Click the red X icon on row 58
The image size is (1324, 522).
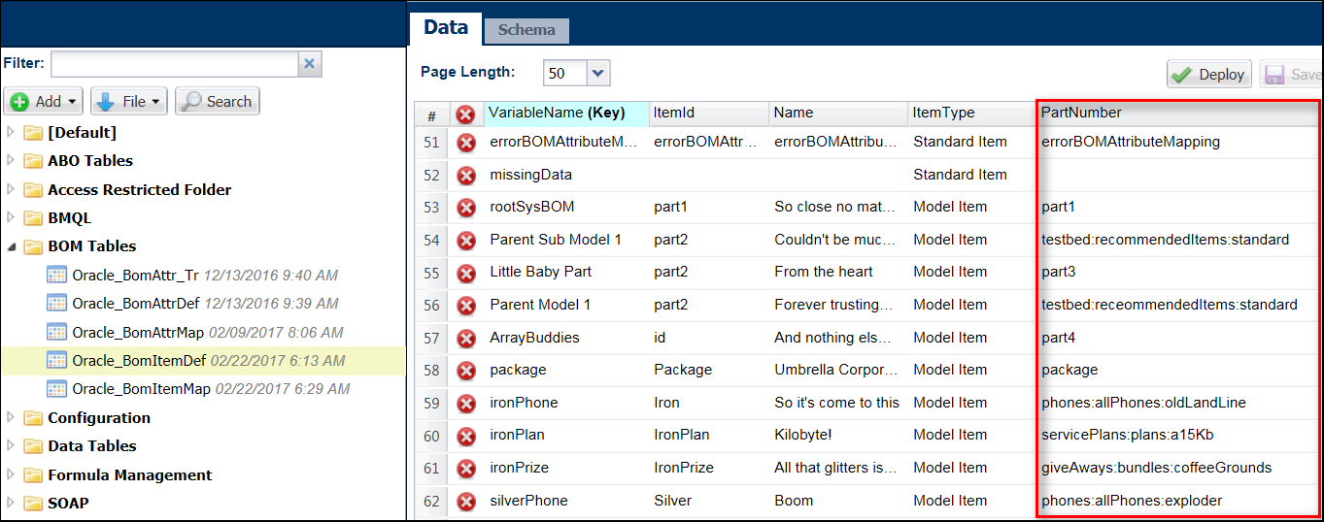point(466,371)
